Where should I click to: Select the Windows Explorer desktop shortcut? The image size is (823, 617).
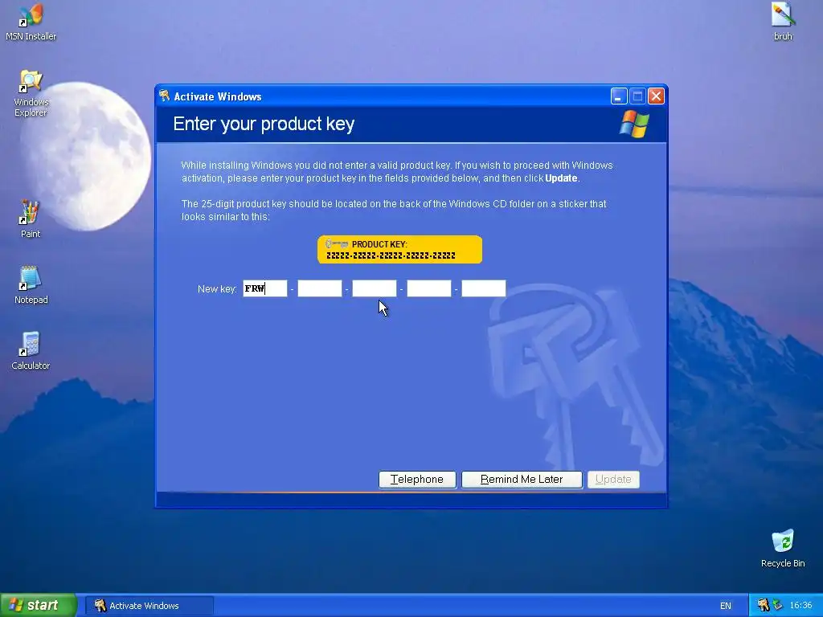pos(31,93)
